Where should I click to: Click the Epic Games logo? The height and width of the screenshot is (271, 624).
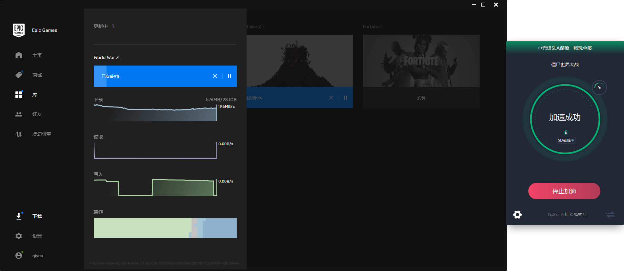19,30
